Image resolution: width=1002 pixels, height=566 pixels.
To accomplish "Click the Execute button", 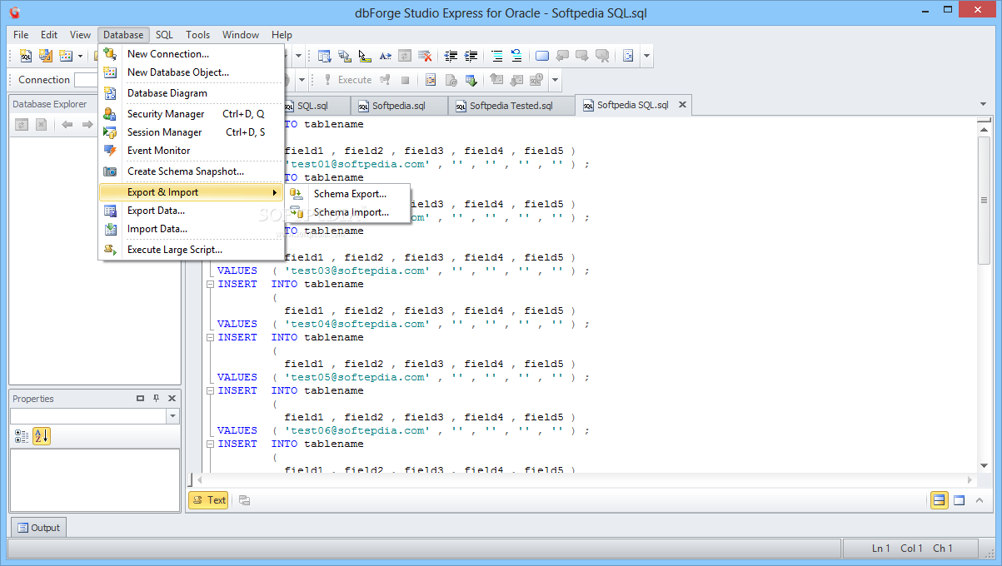I will click(346, 80).
